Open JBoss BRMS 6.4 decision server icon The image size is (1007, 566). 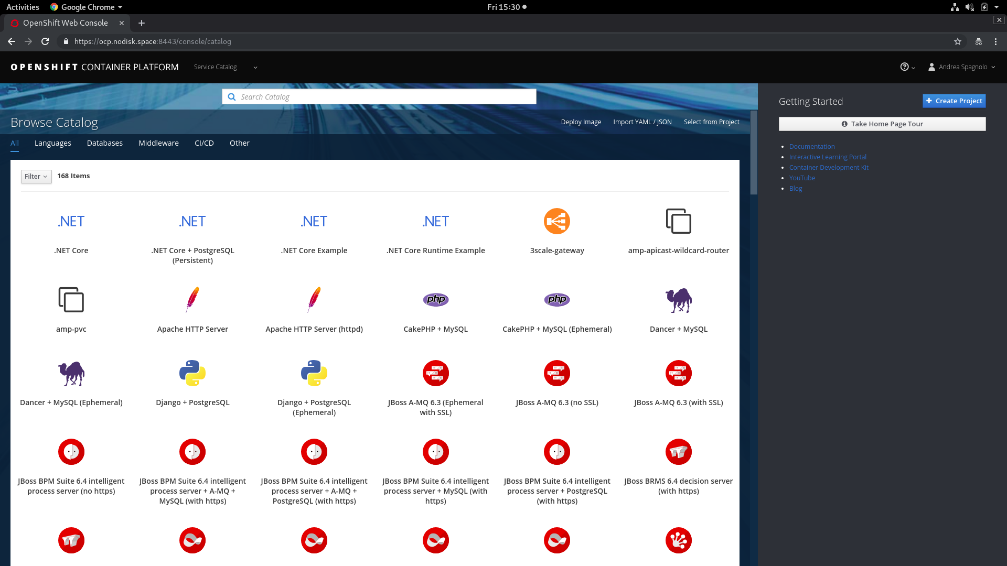(678, 452)
